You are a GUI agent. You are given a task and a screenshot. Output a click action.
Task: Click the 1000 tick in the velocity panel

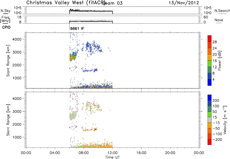click(x=17, y=137)
